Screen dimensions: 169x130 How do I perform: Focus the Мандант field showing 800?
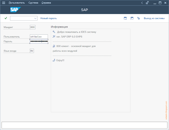pos(32,27)
